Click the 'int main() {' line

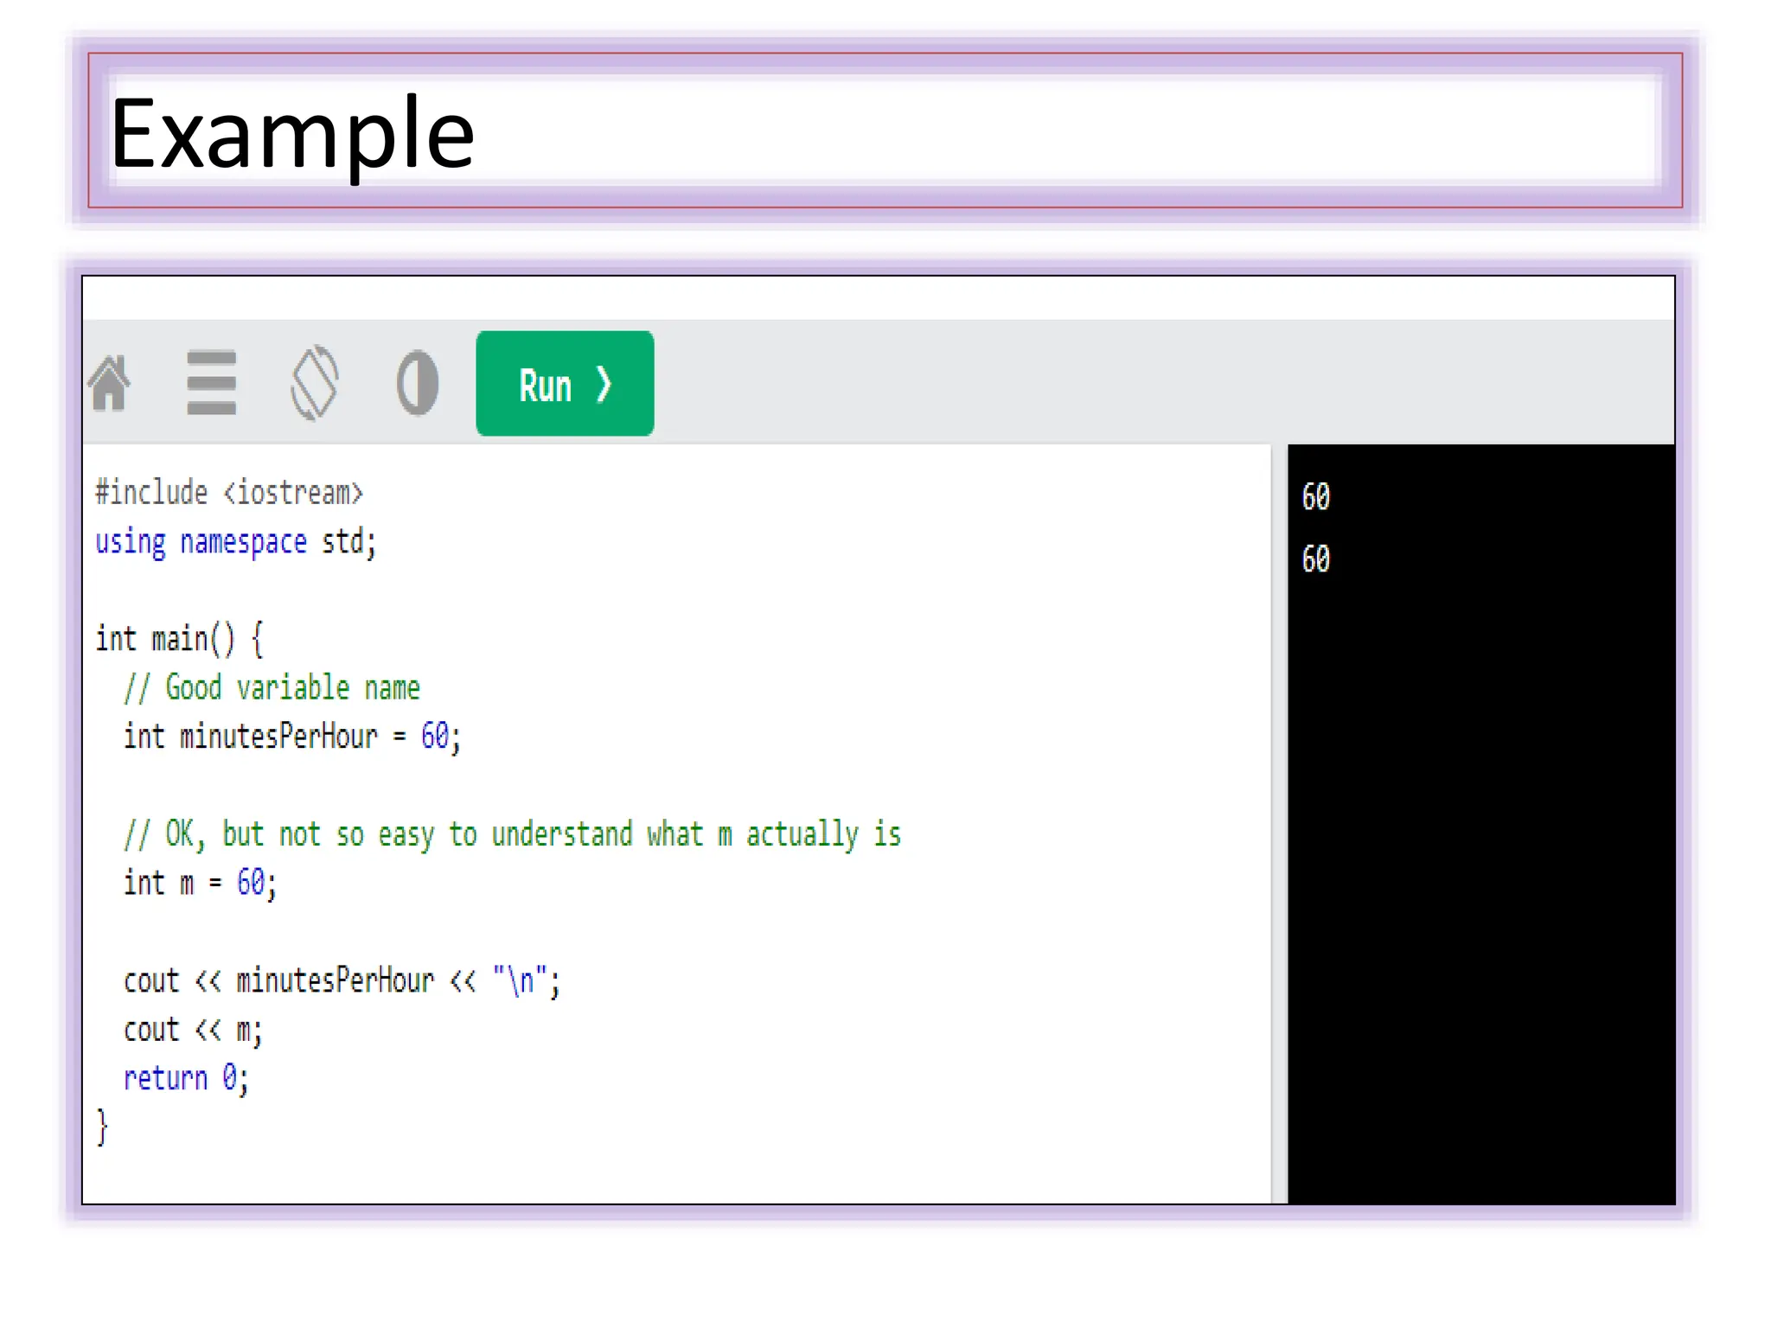(179, 640)
